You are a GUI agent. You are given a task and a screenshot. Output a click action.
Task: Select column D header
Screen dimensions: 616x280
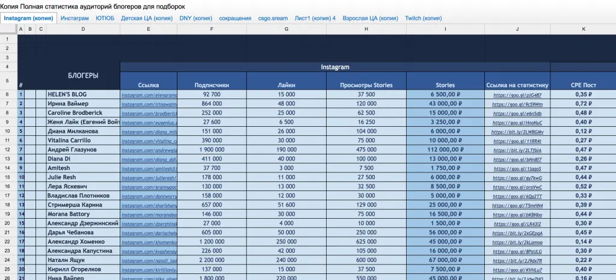(83, 29)
